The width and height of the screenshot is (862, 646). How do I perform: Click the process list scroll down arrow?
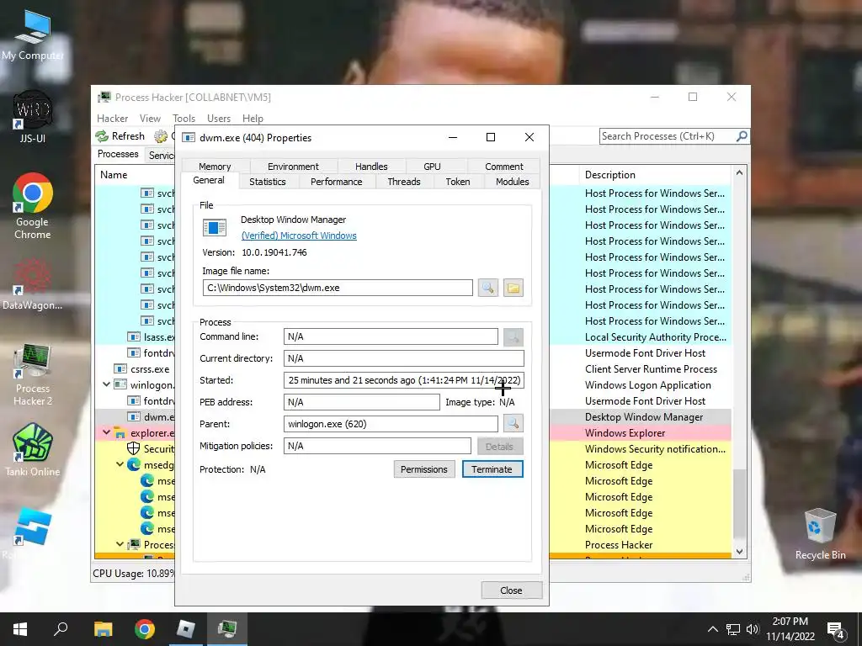pos(739,551)
